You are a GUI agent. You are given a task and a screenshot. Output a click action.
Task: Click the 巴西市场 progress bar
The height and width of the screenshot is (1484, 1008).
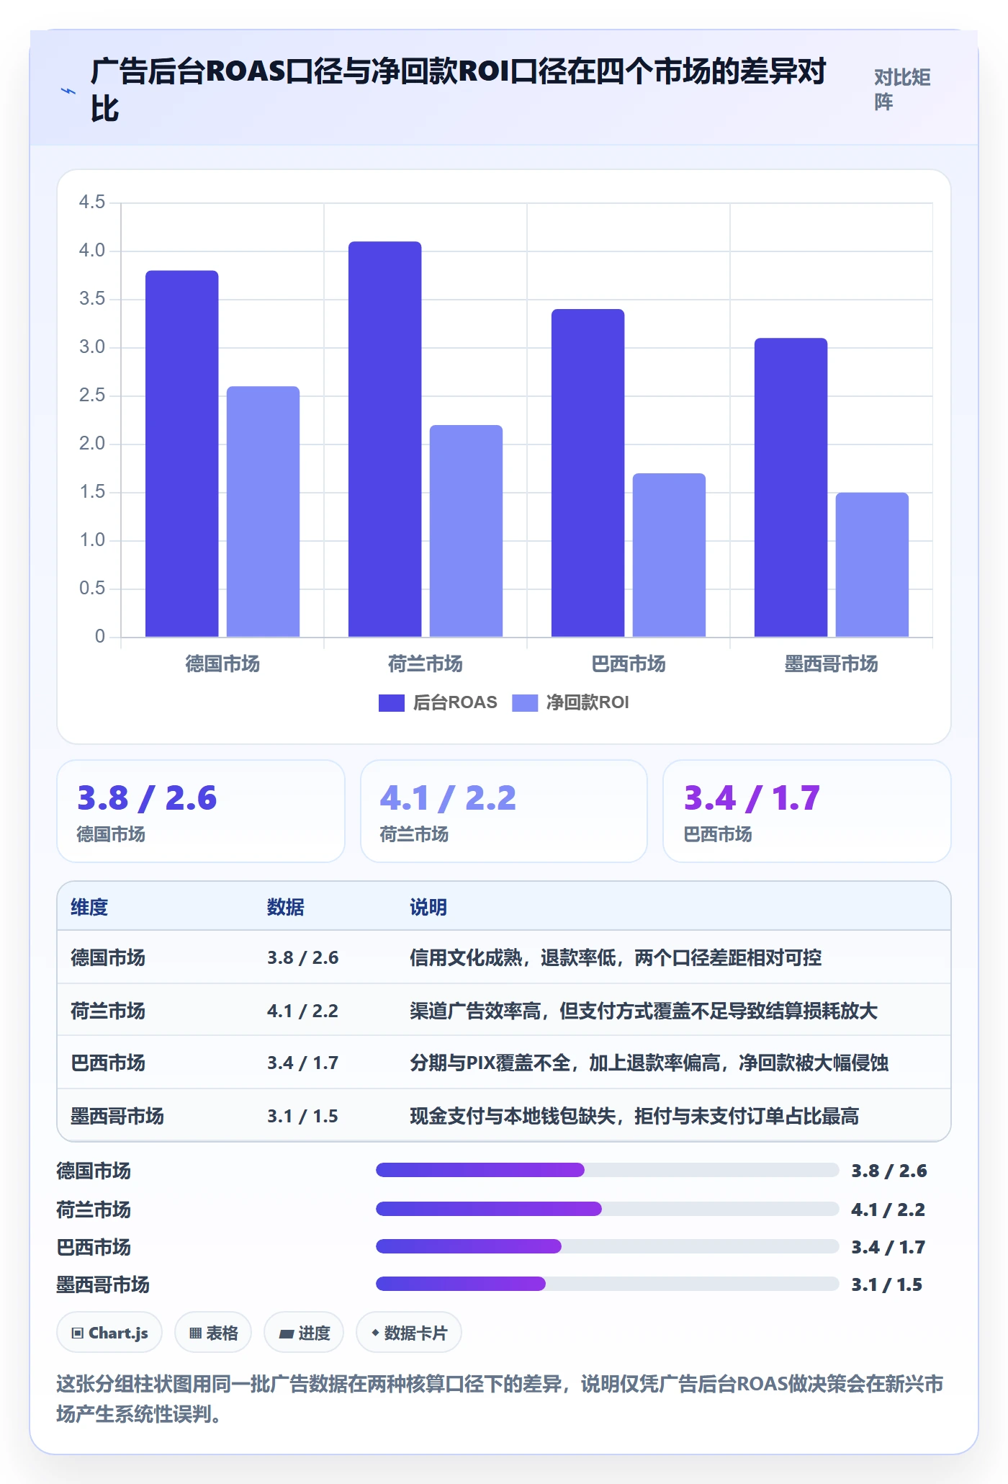608,1246
